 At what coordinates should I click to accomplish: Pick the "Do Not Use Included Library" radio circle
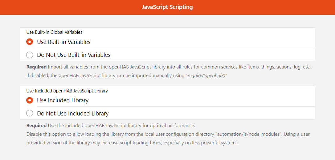[x=30, y=113]
